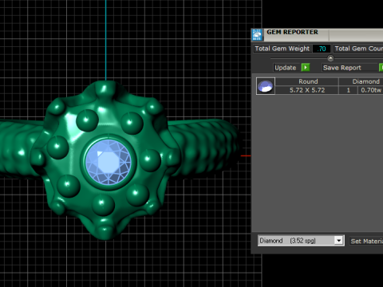Click the Diamond material cell
Screen dimensions: 383x287
(361, 81)
